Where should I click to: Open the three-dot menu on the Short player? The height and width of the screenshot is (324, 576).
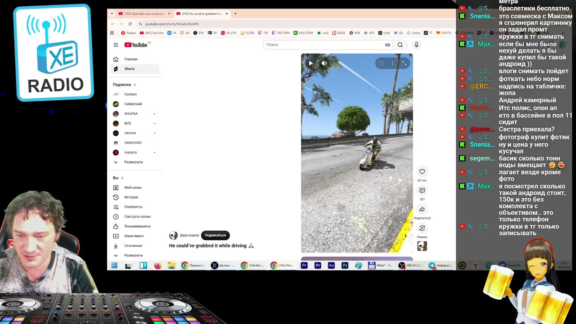(x=392, y=63)
